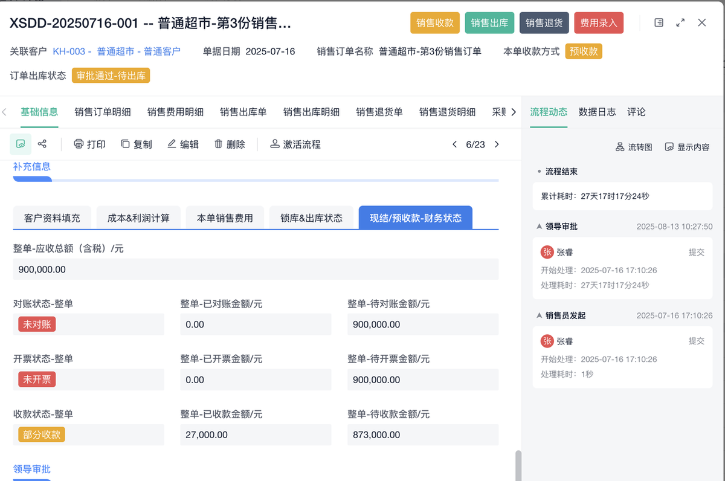Click the 预收款 payment method tag
This screenshot has width=725, height=481.
[584, 51]
